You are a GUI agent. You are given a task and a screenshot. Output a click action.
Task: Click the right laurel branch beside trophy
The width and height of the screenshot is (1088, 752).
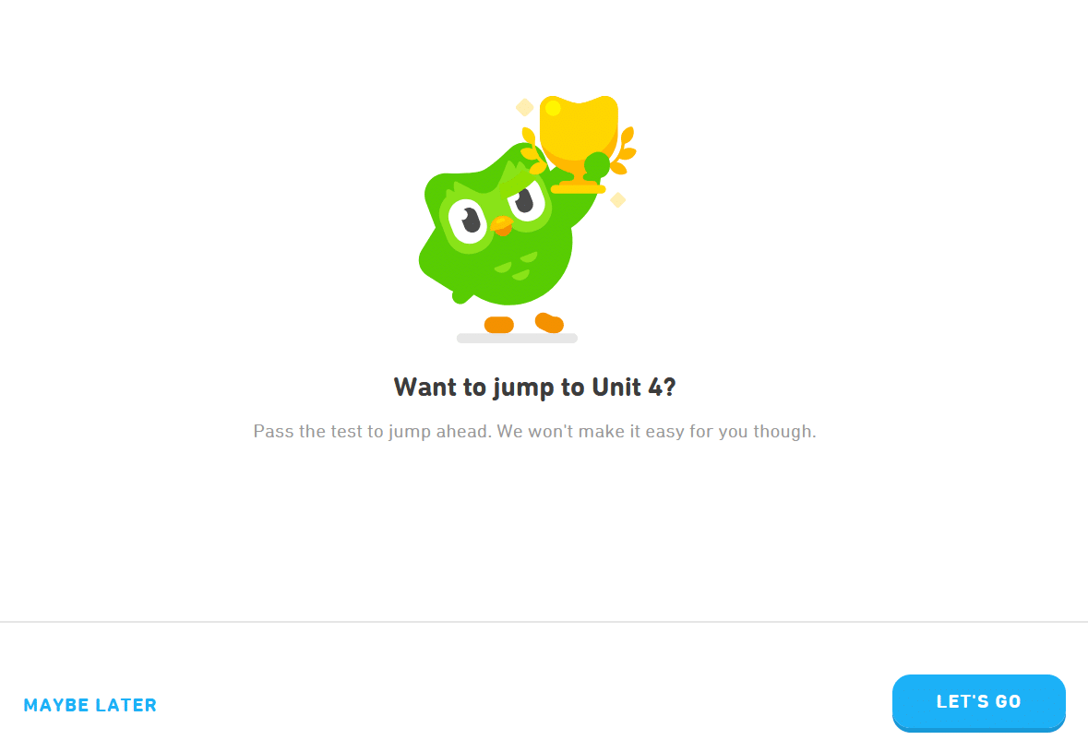click(623, 149)
